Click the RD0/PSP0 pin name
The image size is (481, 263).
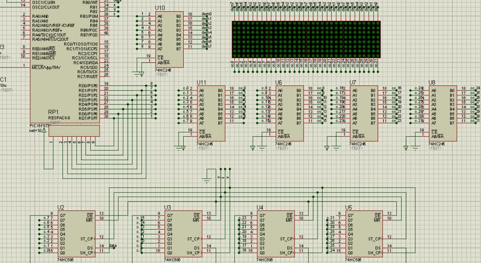click(x=88, y=86)
